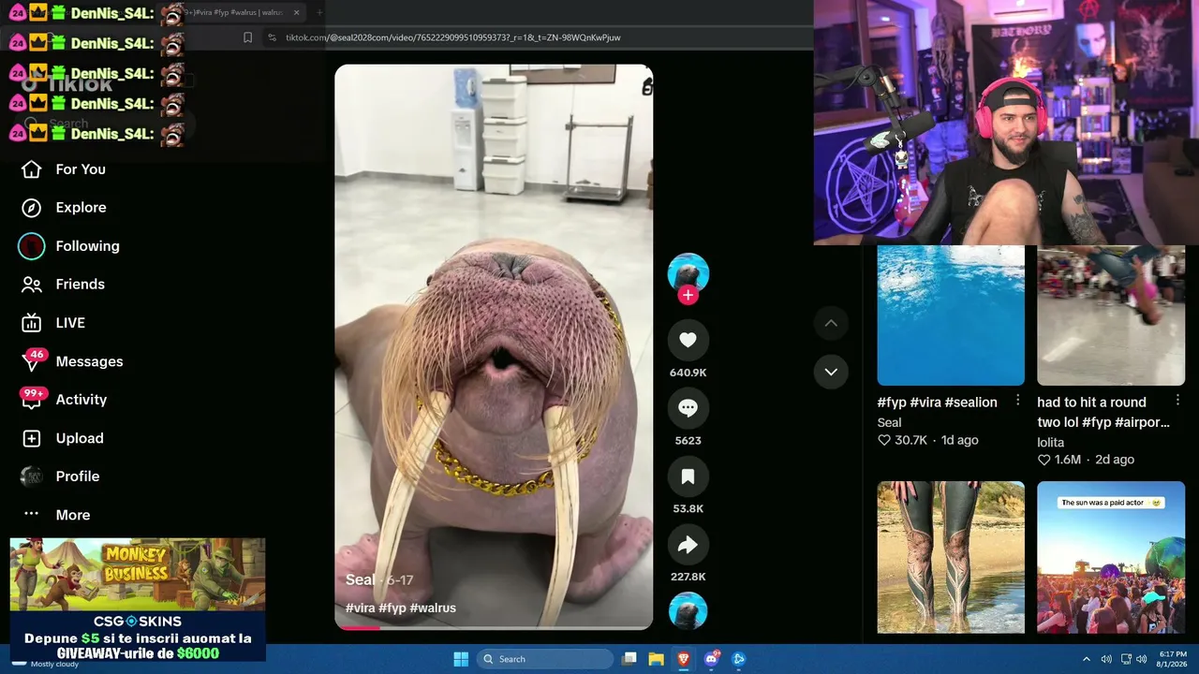The width and height of the screenshot is (1199, 674).
Task: Click the taskbar Search box
Action: click(544, 659)
